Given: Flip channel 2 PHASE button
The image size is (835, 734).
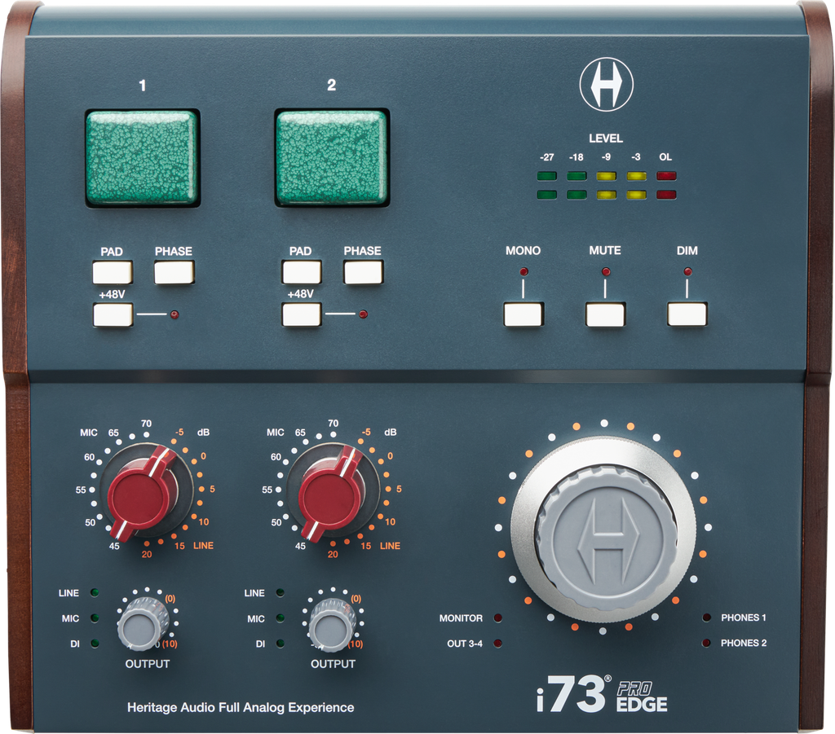Looking at the screenshot, I should pyautogui.click(x=363, y=272).
